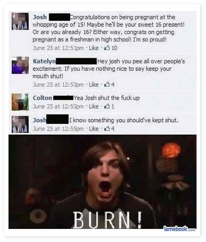Open Josh's name link in last comment
206x242 pixels.
40,120
